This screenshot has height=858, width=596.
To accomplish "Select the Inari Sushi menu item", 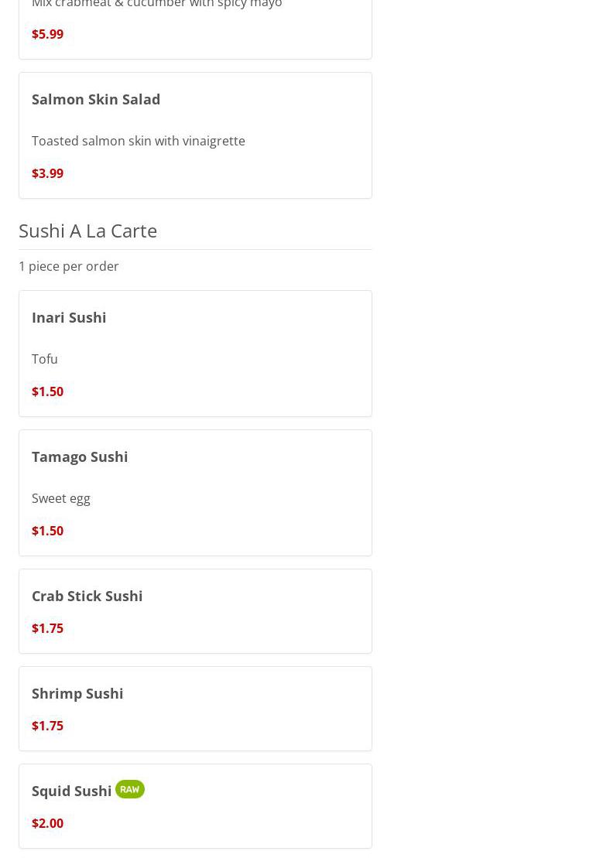I will pyautogui.click(x=69, y=317).
